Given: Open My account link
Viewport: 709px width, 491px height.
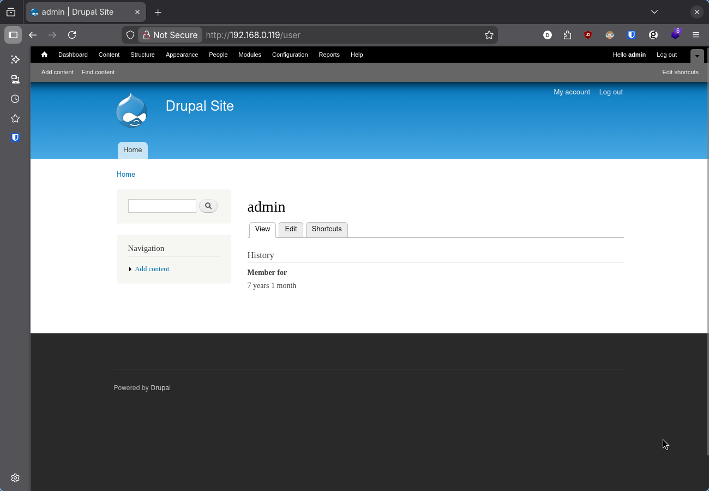Looking at the screenshot, I should tap(572, 92).
